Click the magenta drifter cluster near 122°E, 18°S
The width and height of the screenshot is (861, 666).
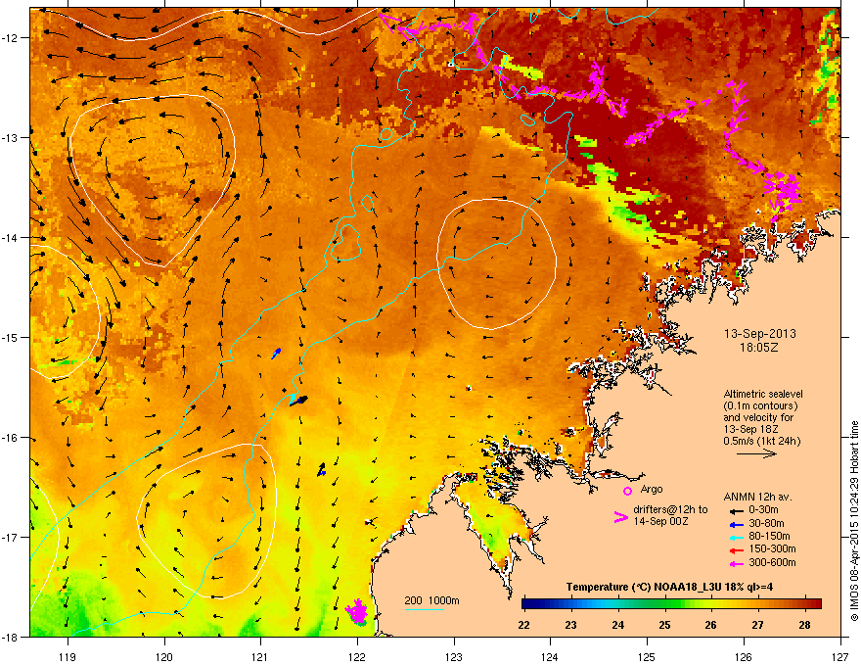pos(356,611)
